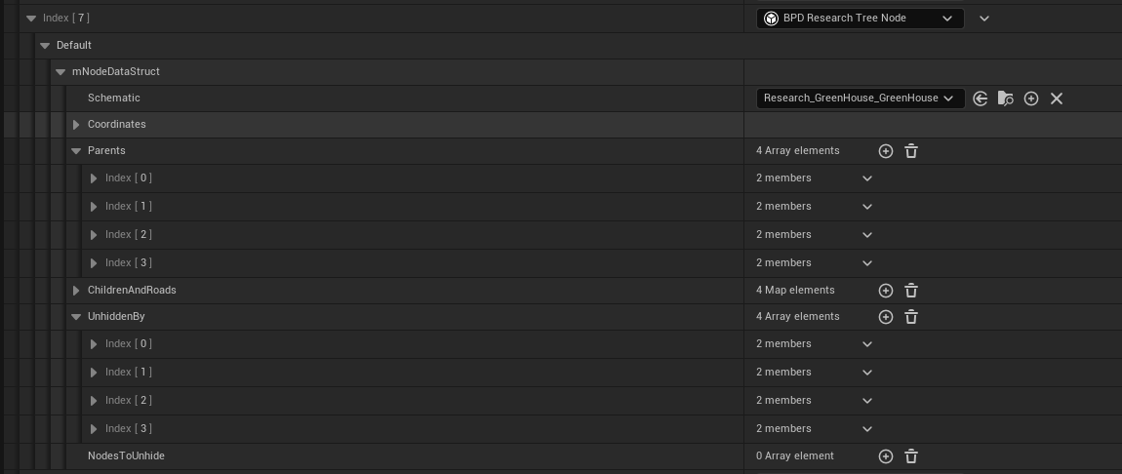Add element to UnhiddenBy array

tap(886, 317)
